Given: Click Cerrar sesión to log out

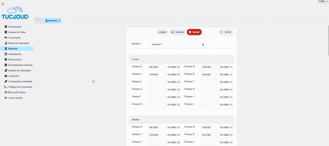Looking at the screenshot, I should coord(15,98).
